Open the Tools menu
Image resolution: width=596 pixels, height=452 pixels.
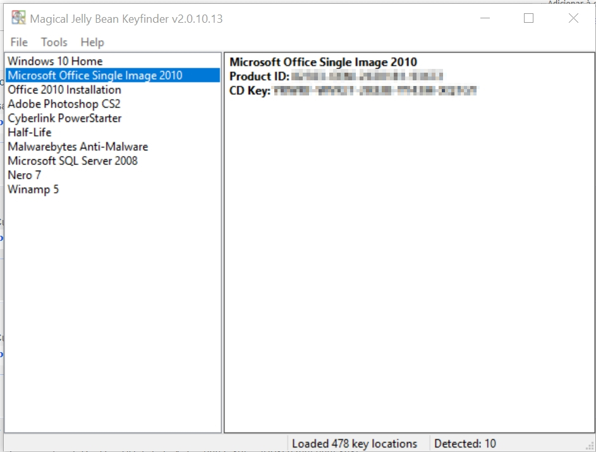tap(54, 42)
